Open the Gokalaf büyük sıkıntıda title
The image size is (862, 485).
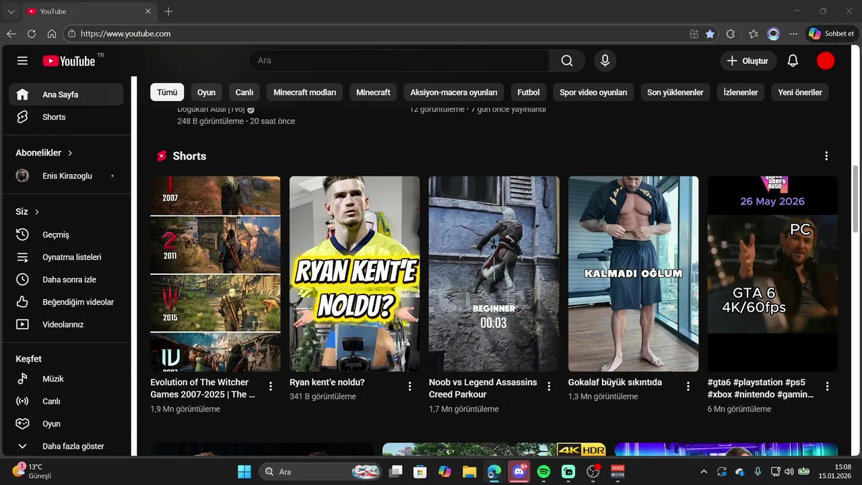(615, 382)
